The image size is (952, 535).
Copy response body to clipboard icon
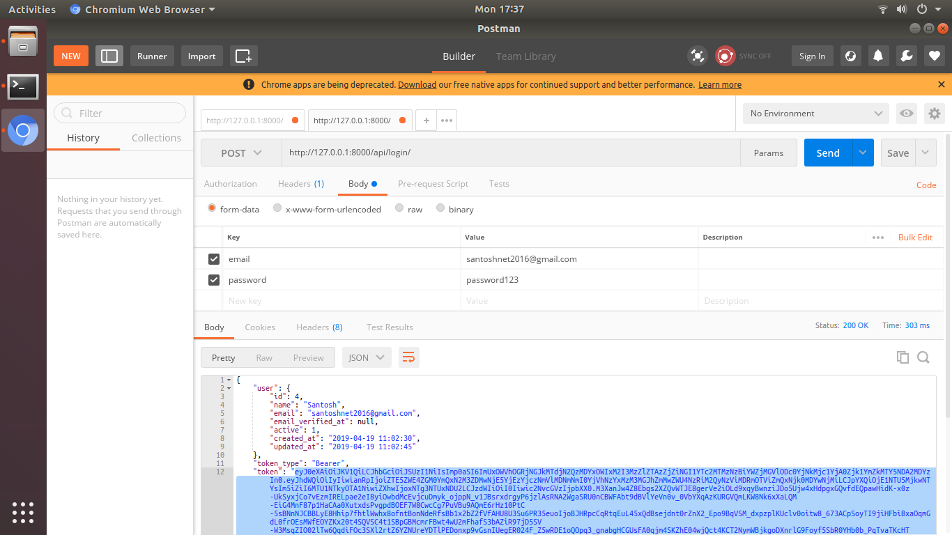(903, 357)
